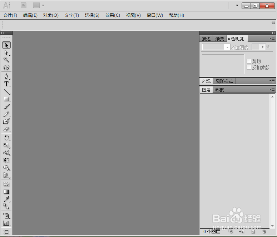Open the 文件(F) menu

pos(10,15)
